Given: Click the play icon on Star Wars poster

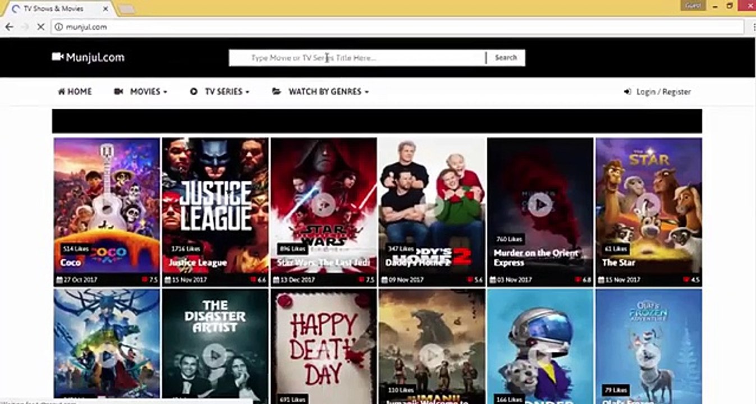Looking at the screenshot, I should (323, 205).
